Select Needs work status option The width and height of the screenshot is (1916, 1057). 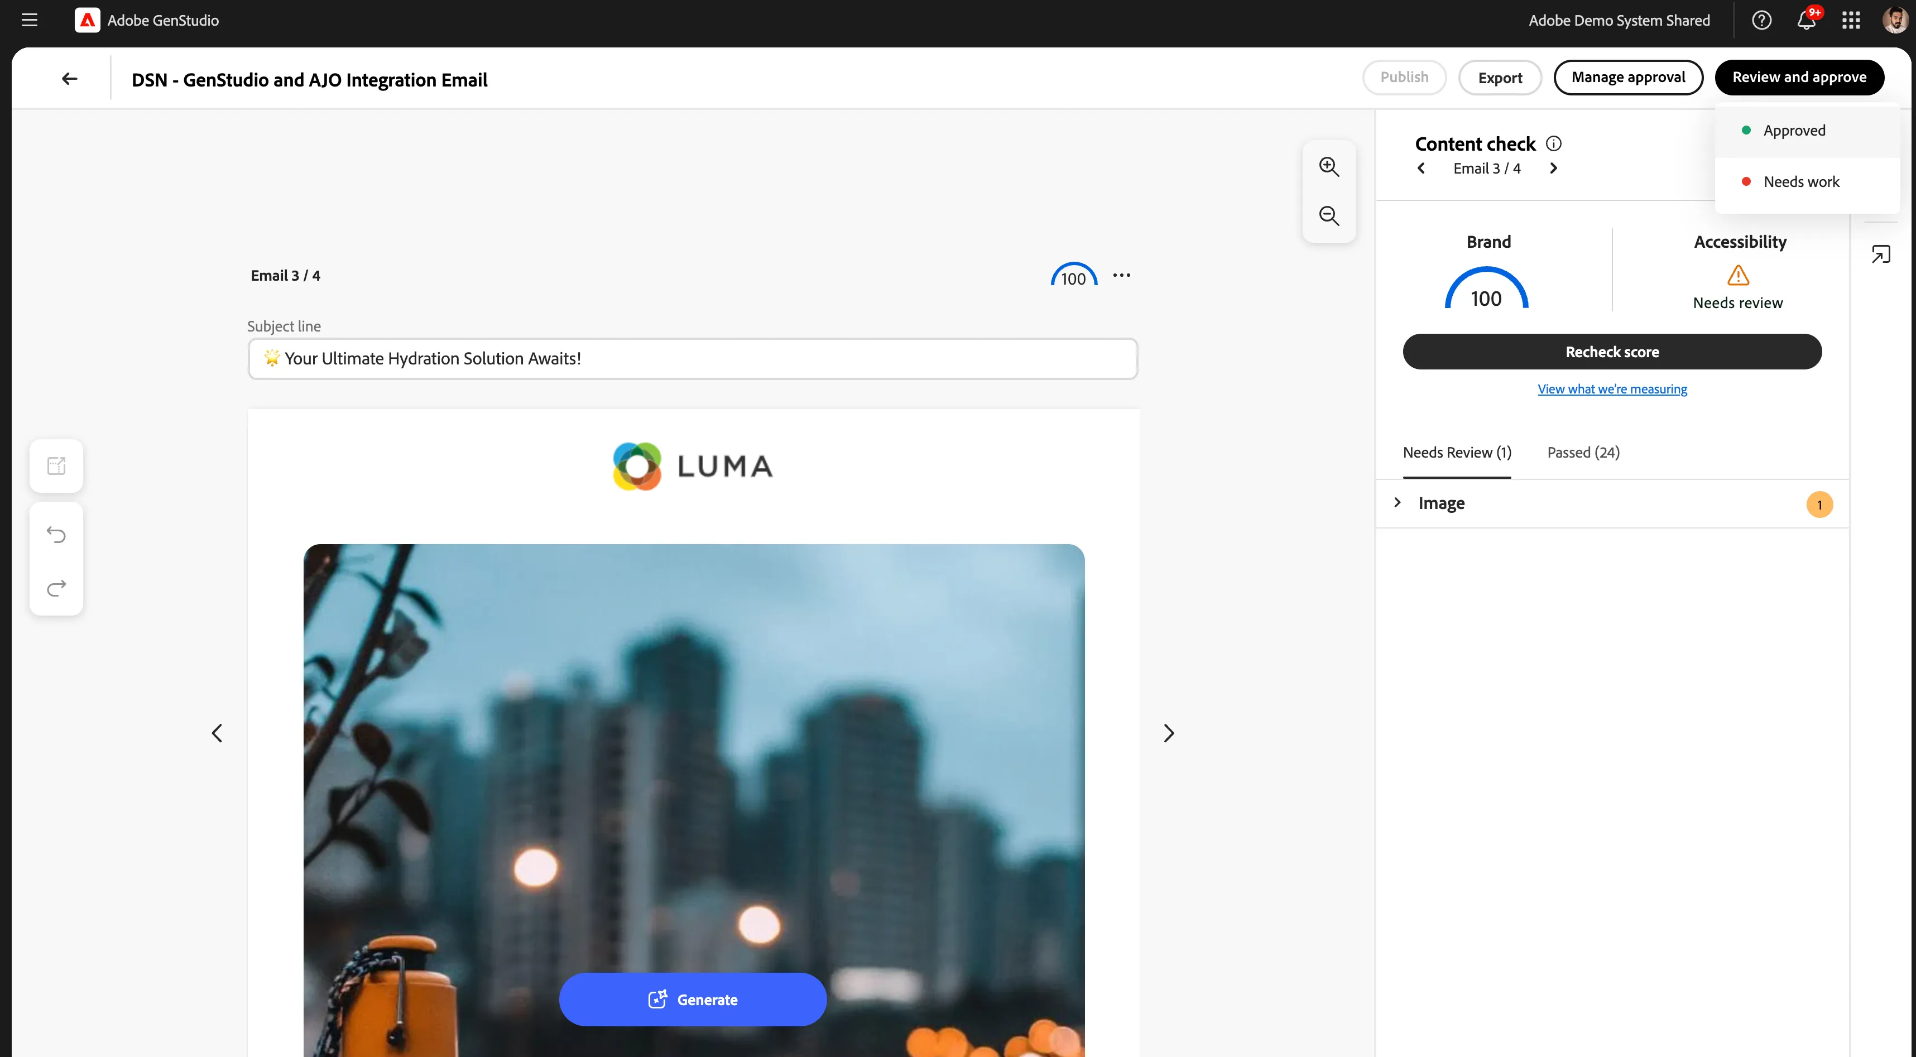point(1807,182)
